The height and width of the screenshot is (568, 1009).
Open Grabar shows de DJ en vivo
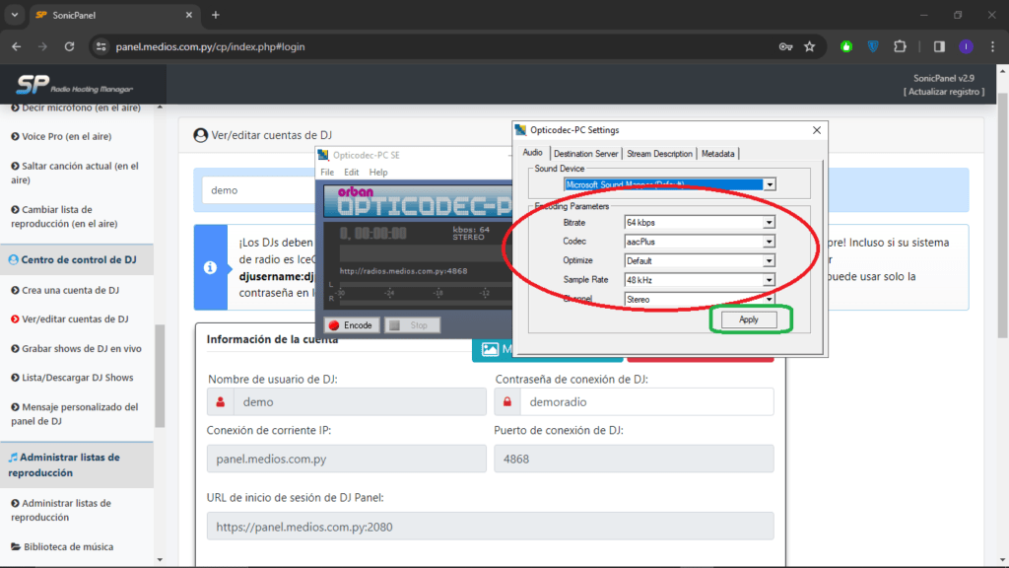(76, 348)
